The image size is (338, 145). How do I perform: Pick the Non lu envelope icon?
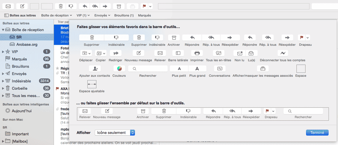[x=239, y=53]
